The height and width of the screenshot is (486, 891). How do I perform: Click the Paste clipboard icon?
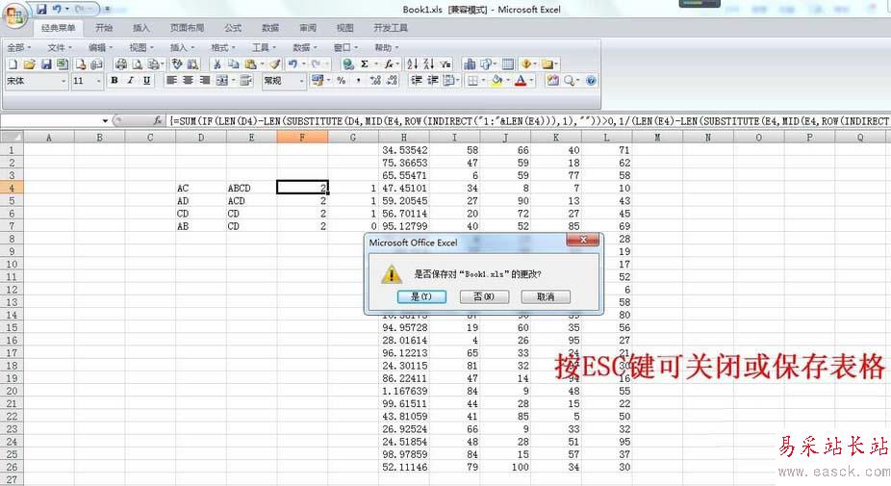(250, 64)
